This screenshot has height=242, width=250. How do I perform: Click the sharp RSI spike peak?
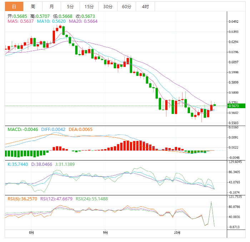tap(211, 202)
